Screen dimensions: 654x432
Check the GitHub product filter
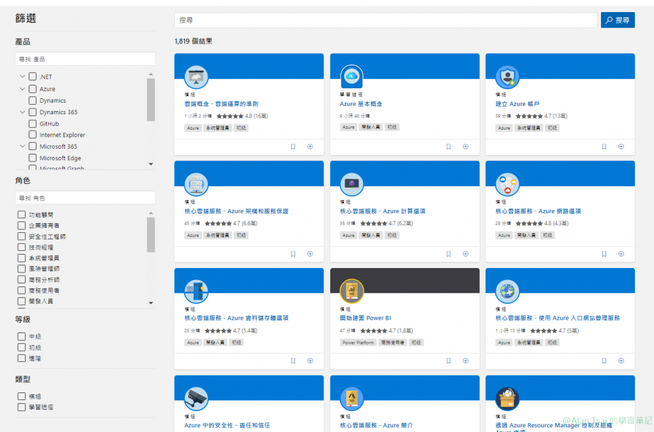pyautogui.click(x=33, y=124)
